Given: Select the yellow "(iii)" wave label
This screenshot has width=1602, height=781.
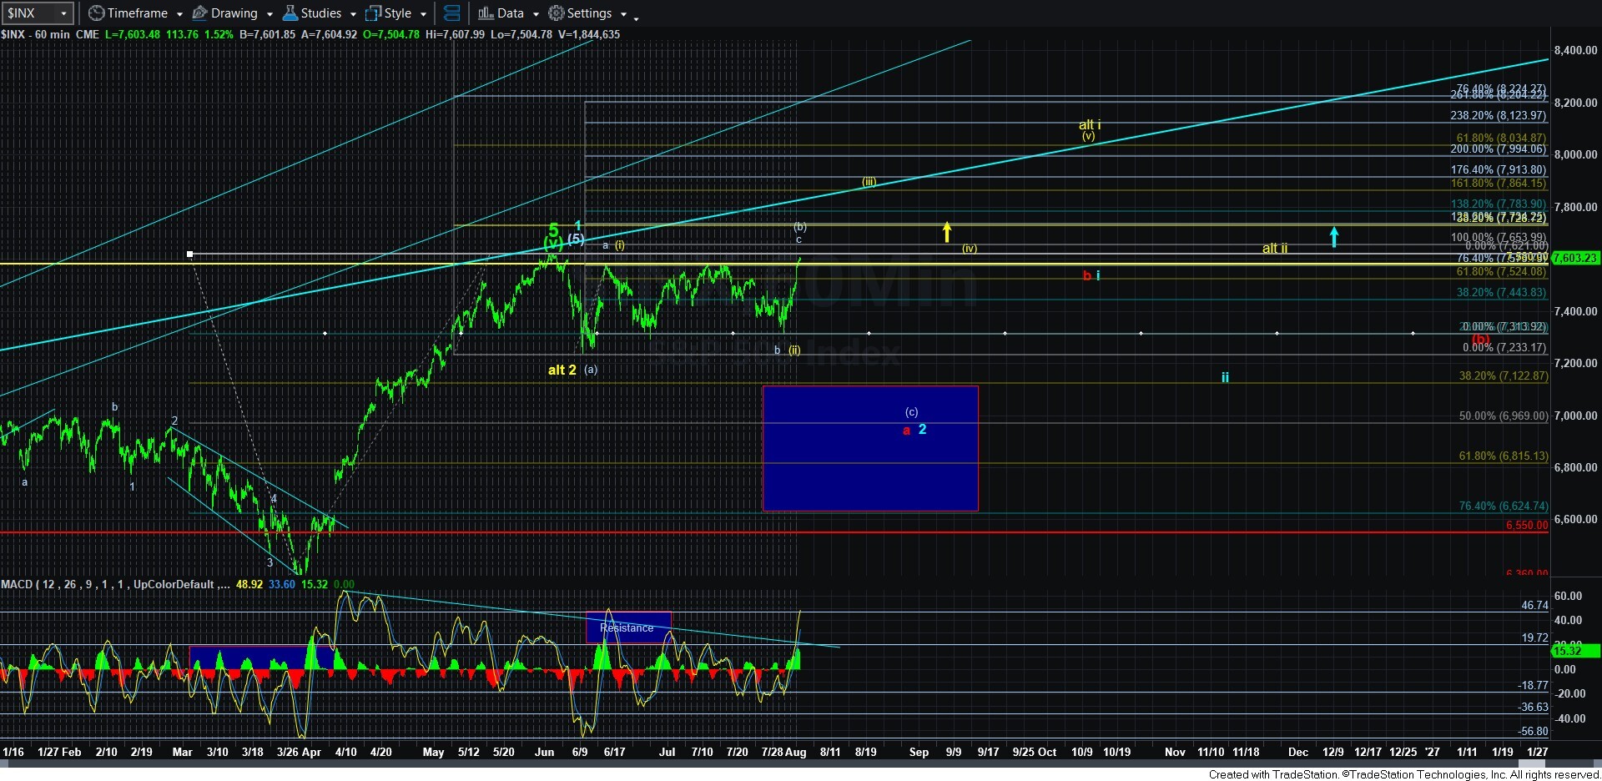Looking at the screenshot, I should tap(869, 182).
